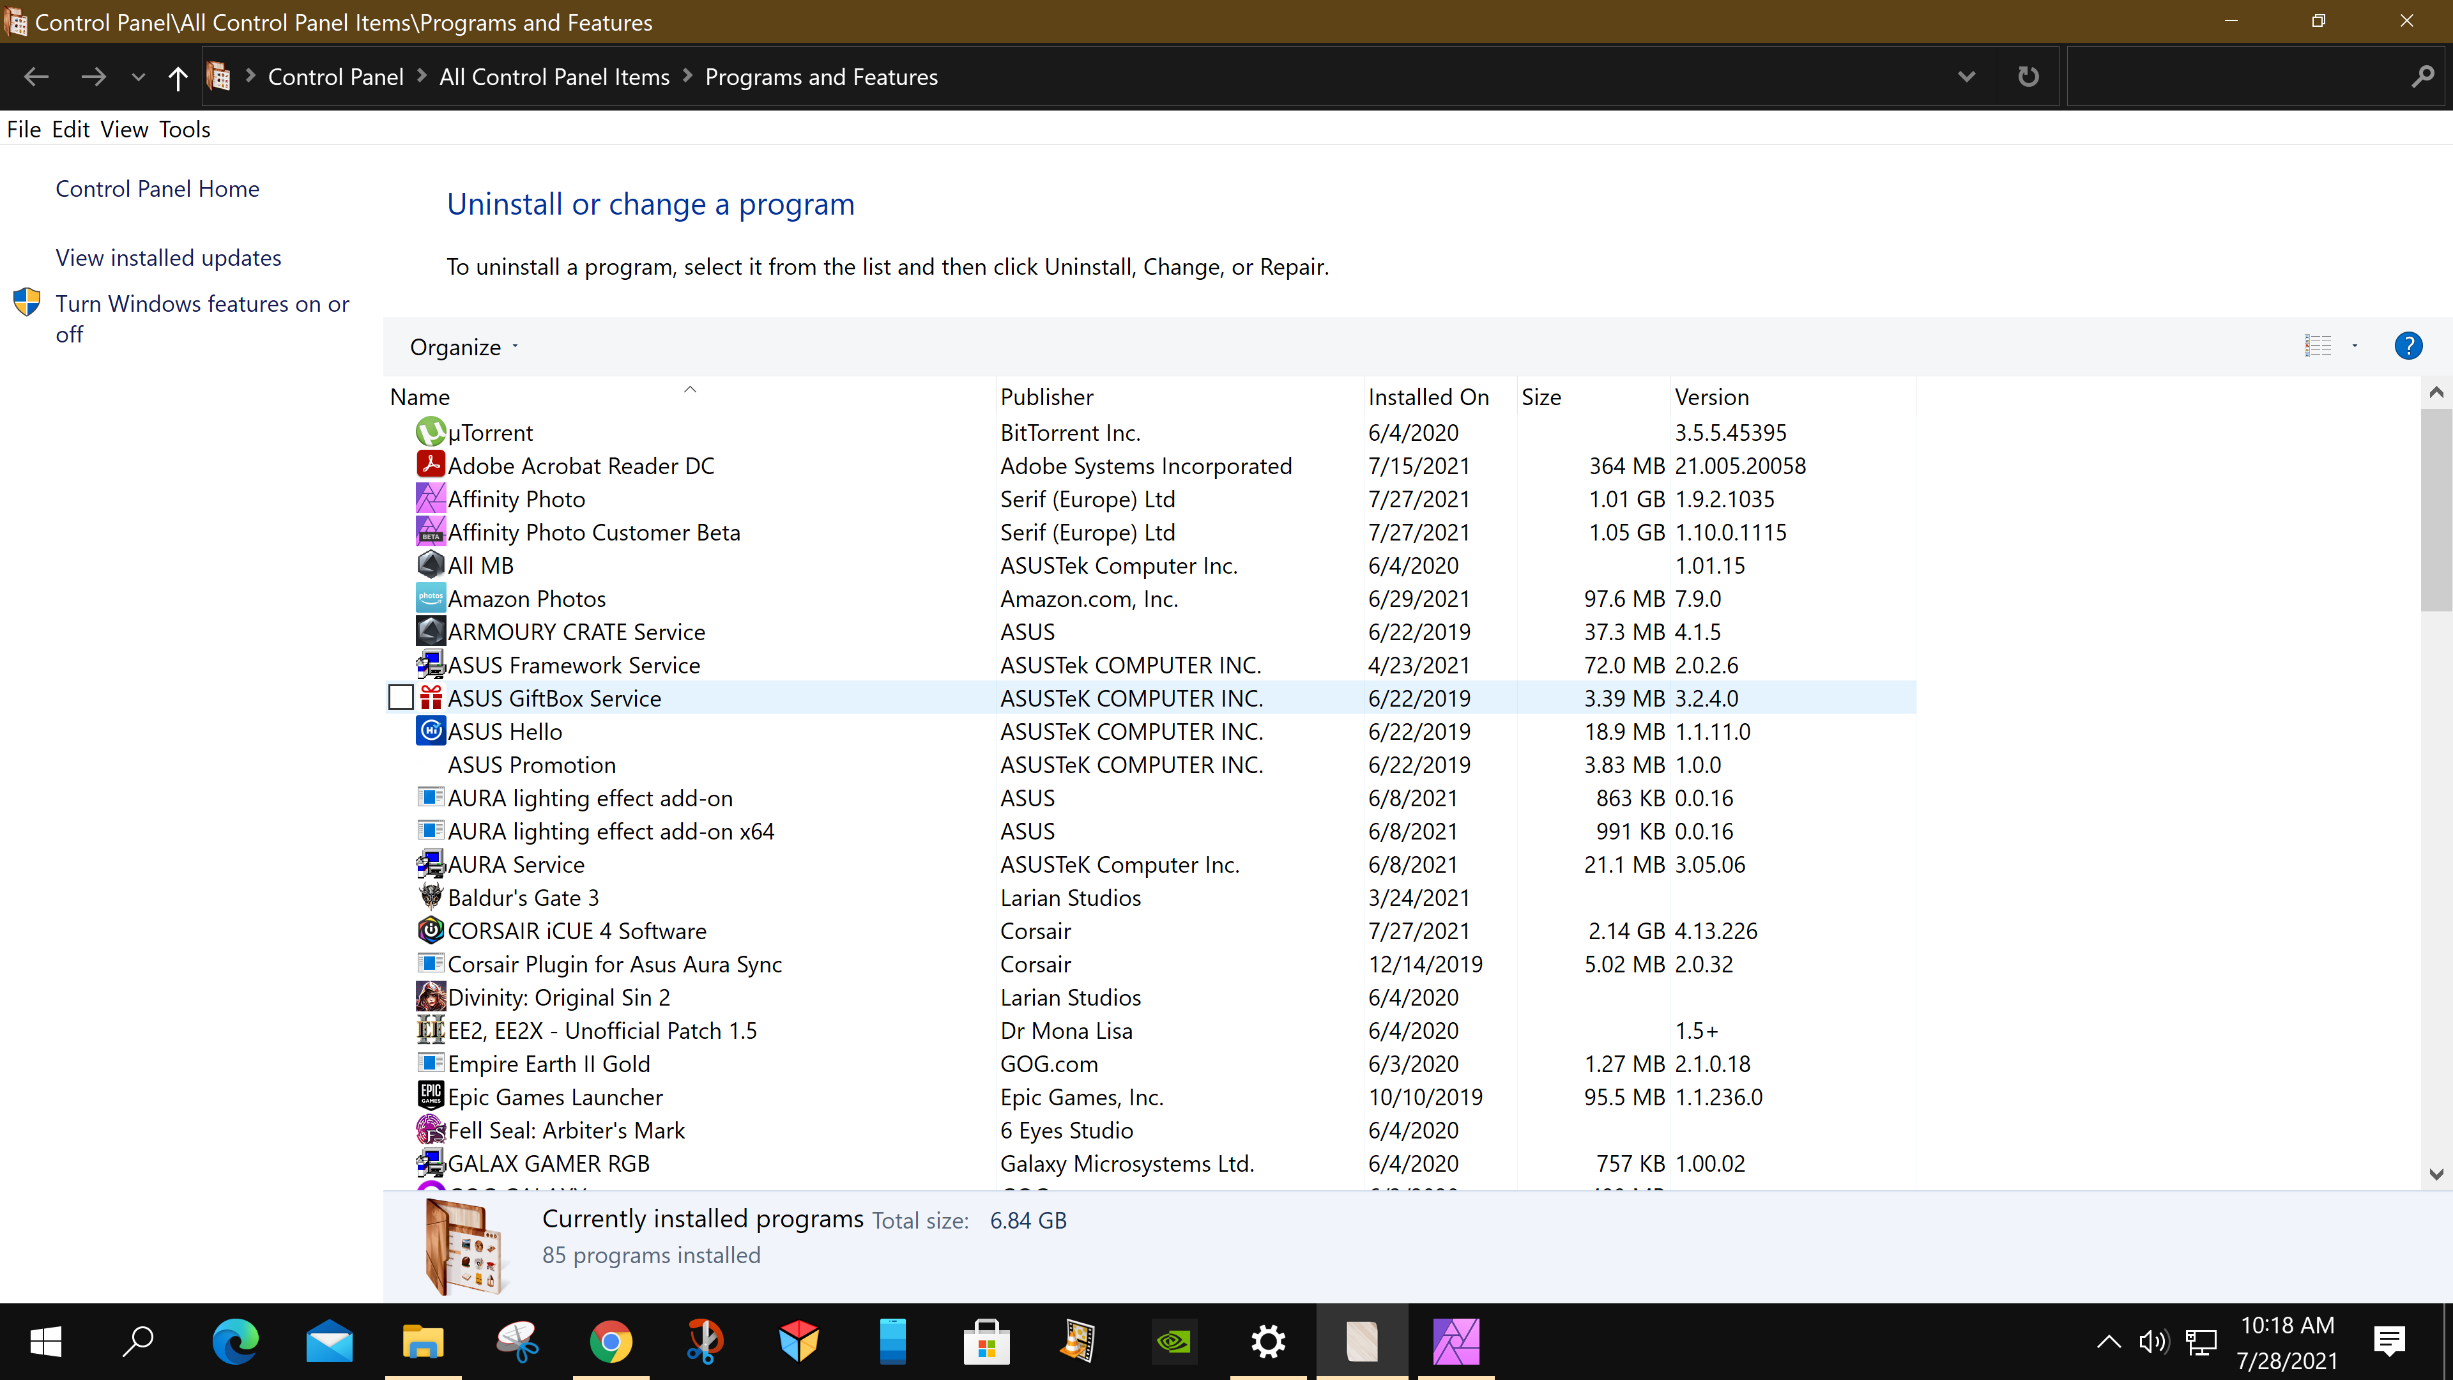Image resolution: width=2453 pixels, height=1380 pixels.
Task: Open Affinity Photo from the taskbar
Action: point(1456,1341)
